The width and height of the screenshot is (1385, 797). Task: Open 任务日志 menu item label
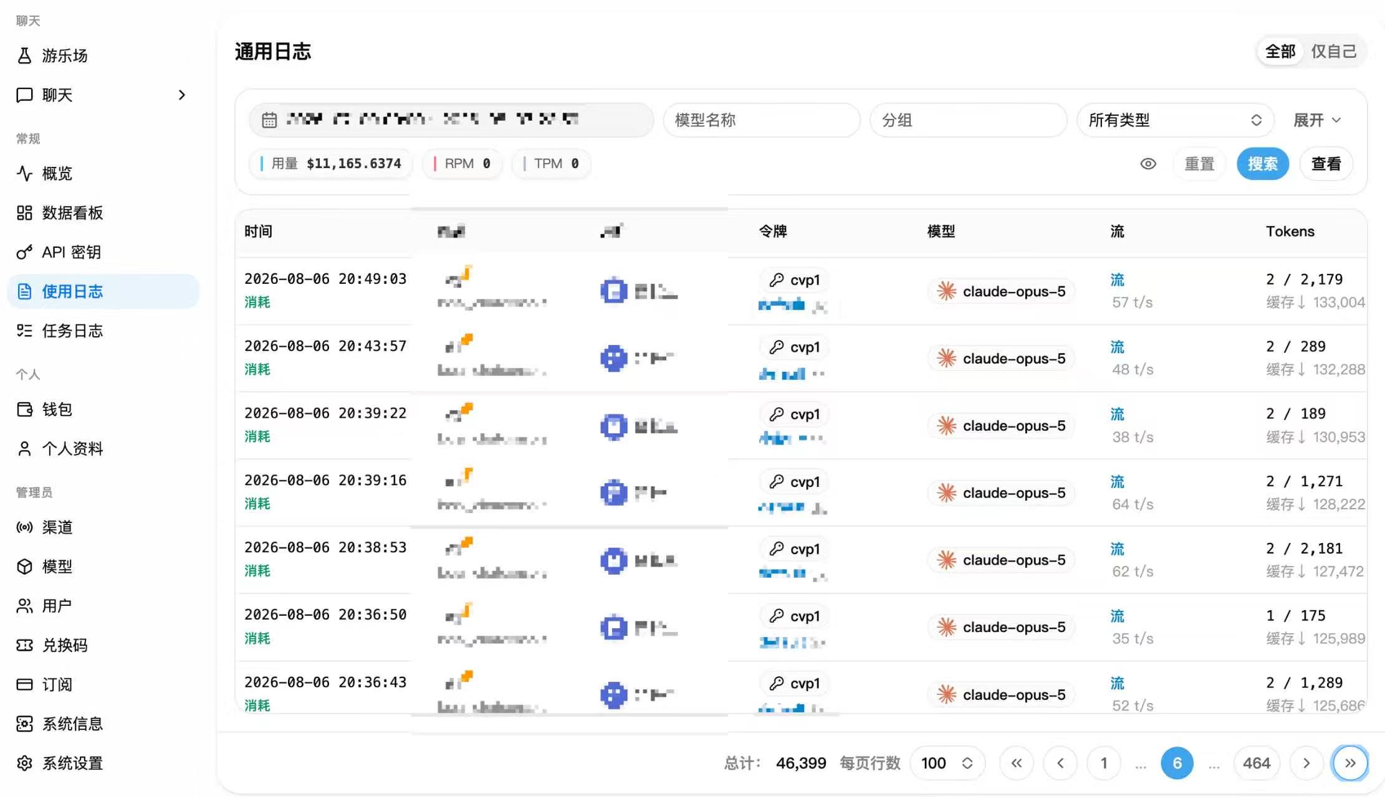point(72,331)
